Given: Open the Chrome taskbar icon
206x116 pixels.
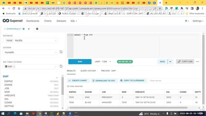Looking at the screenshot, I should click(40, 113).
